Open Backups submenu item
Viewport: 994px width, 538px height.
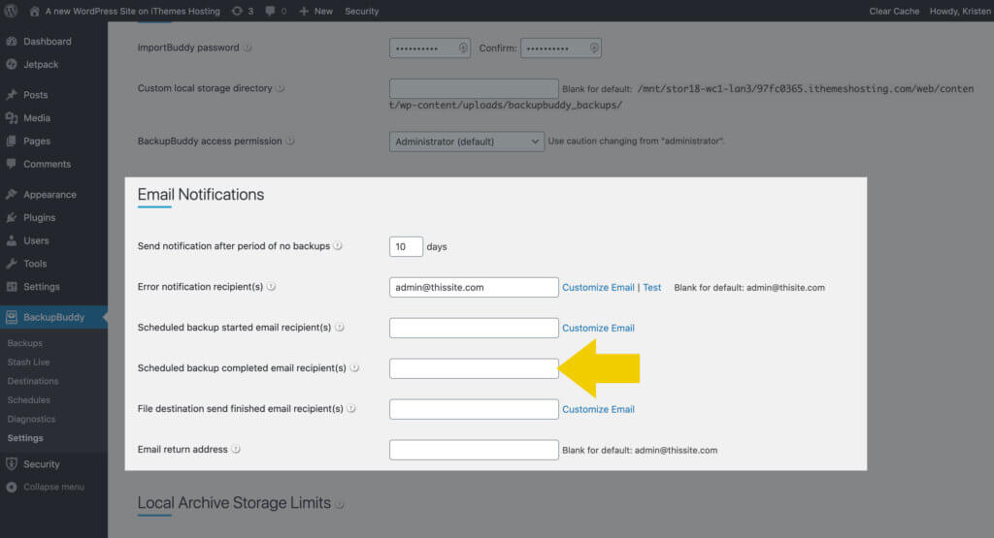(24, 343)
